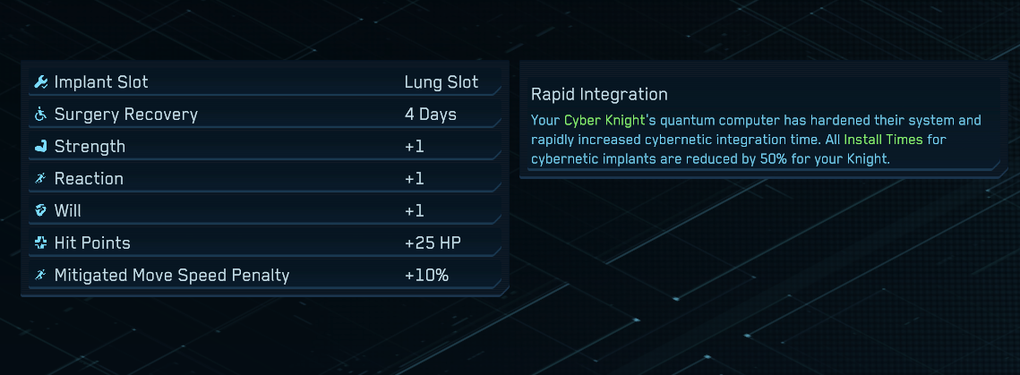Click the Will bonus +1 value
The width and height of the screenshot is (1020, 375).
[x=415, y=211]
